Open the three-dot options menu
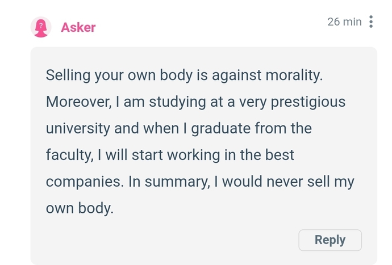 coord(371,22)
